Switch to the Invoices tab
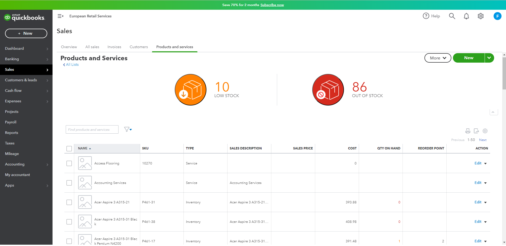506x246 pixels. pos(114,47)
